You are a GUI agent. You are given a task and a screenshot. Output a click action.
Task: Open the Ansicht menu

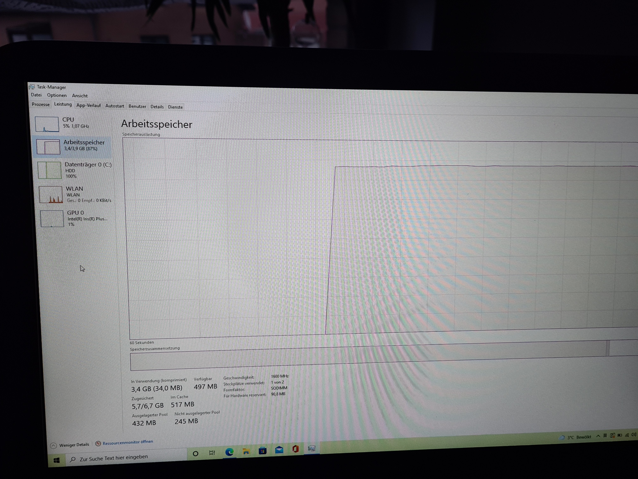tap(80, 95)
